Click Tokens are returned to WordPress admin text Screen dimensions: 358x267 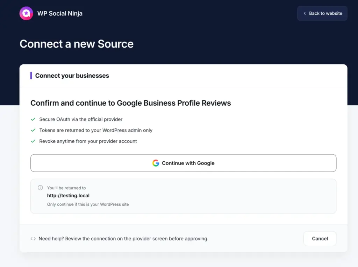(x=96, y=130)
